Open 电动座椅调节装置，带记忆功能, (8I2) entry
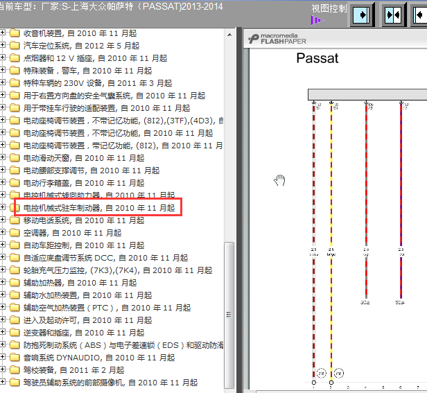The height and width of the screenshot is (393, 427). point(123,146)
